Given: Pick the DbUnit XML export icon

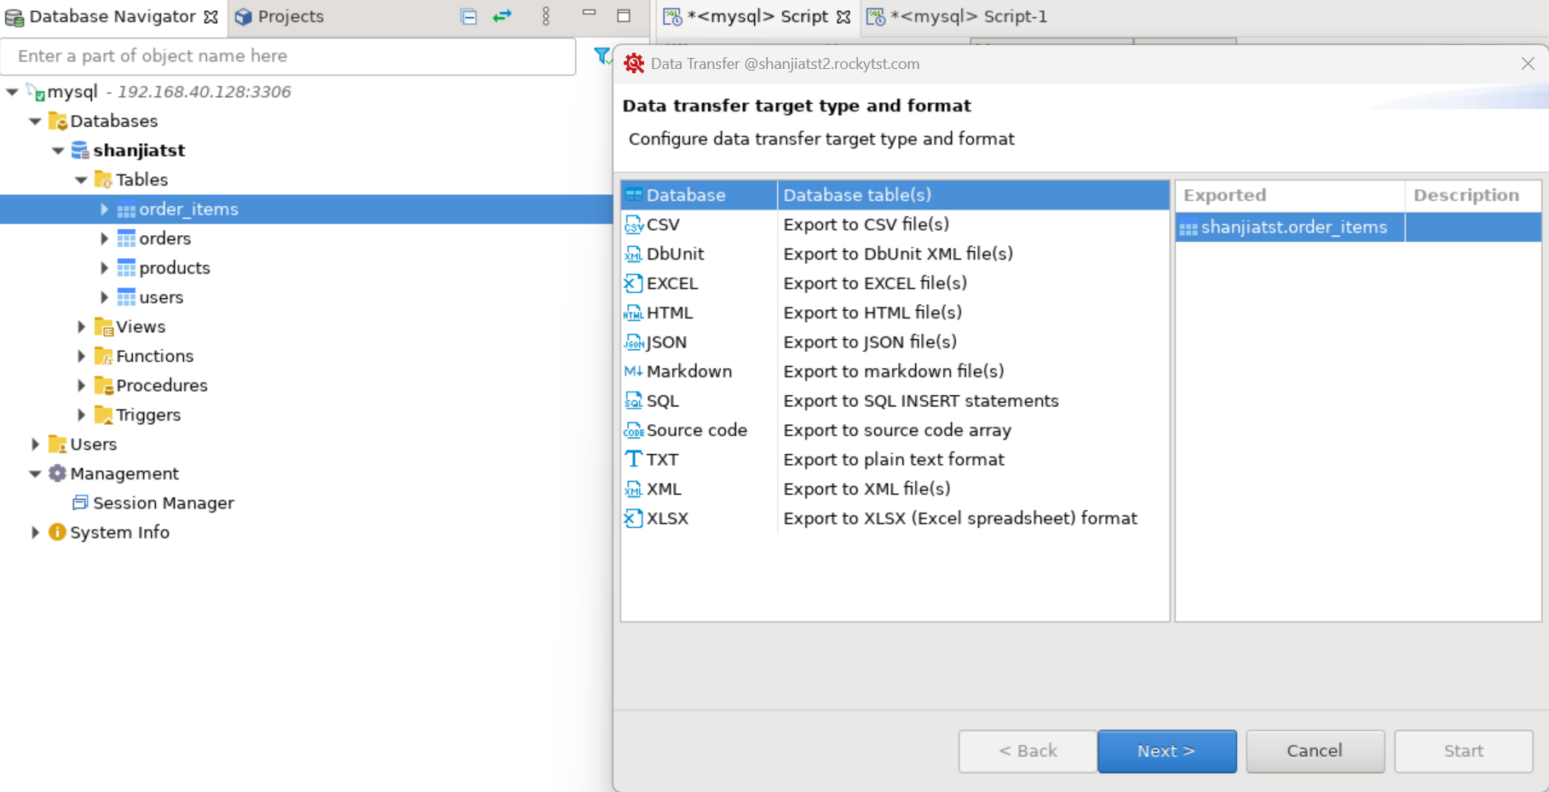Looking at the screenshot, I should click(x=633, y=254).
